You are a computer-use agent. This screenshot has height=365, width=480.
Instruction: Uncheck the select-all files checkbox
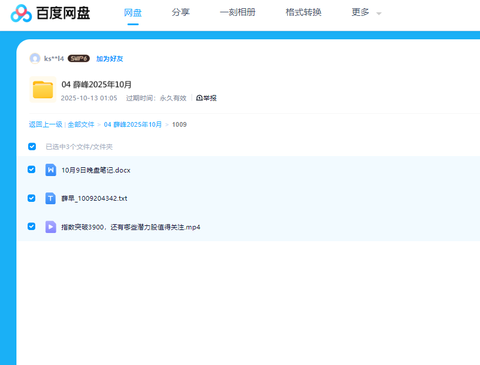[32, 147]
